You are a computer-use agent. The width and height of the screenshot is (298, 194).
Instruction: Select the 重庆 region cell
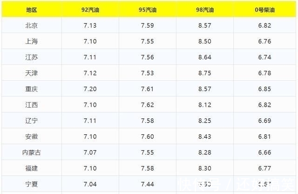(32, 89)
